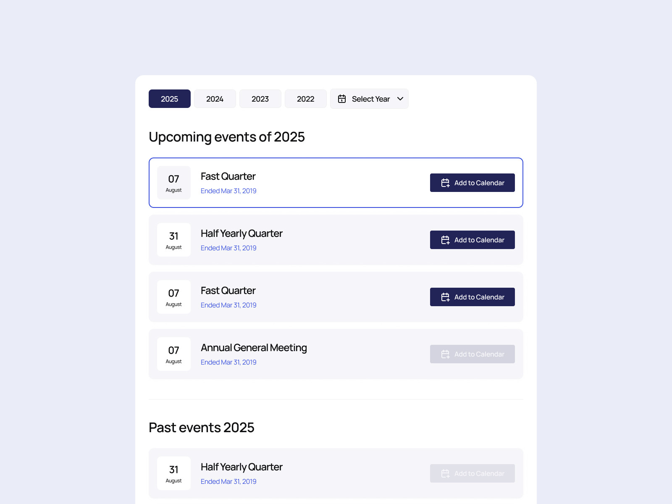
Task: Click Ended Mar 31, 2019 under Annual General Meeting
Action: pyautogui.click(x=228, y=362)
